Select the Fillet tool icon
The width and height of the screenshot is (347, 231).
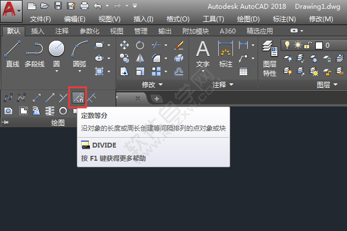coord(156,58)
